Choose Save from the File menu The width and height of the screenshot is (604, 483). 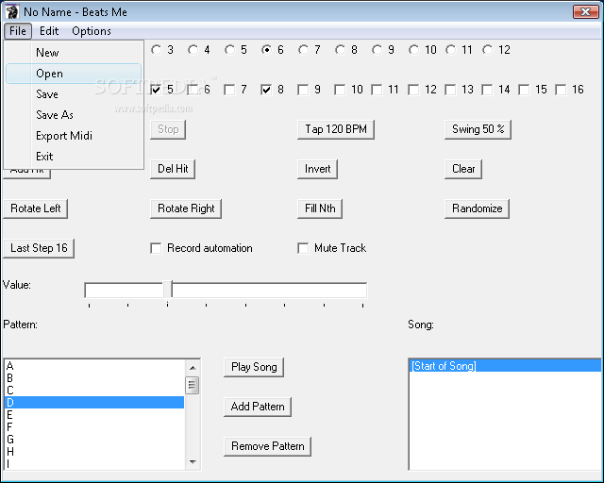pyautogui.click(x=74, y=94)
